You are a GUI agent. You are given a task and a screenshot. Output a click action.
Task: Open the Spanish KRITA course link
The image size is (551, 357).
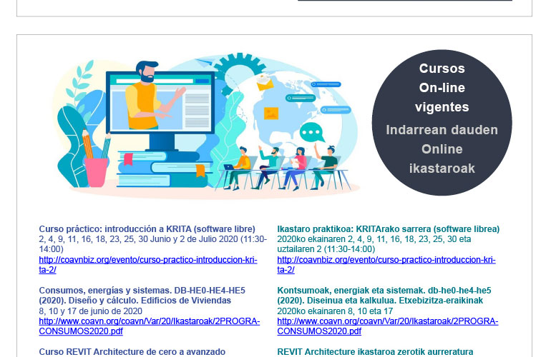[x=148, y=265]
